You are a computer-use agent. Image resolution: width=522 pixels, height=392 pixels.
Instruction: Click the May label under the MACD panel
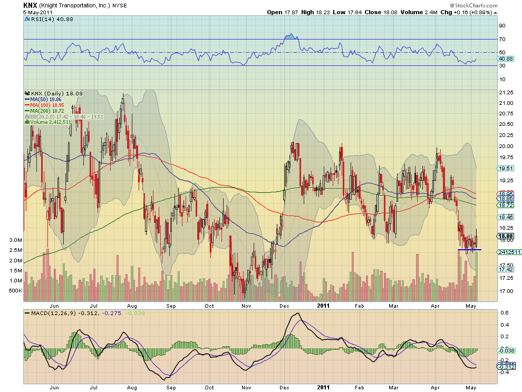coord(471,388)
